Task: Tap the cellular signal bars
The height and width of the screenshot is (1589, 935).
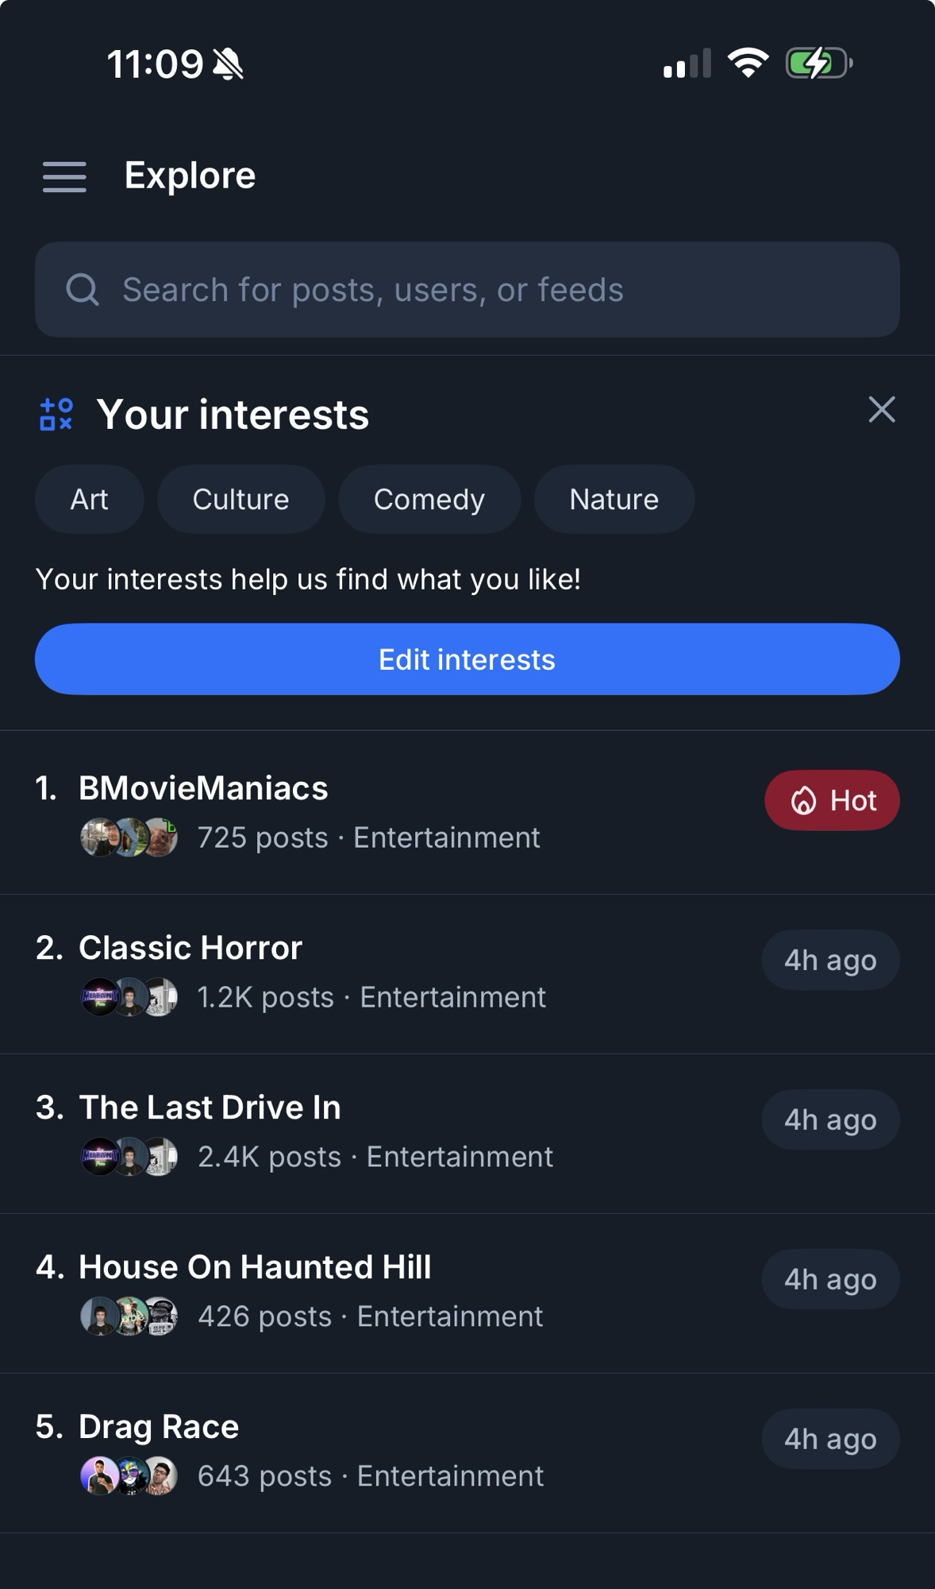Action: pyautogui.click(x=687, y=64)
